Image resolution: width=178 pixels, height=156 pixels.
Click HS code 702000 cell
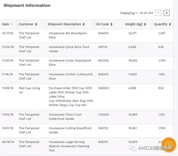tap(104, 114)
